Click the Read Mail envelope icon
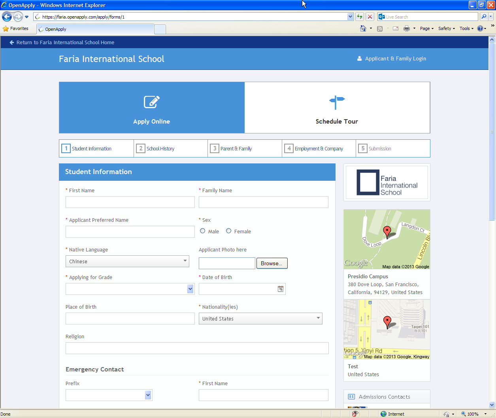 pos(396,28)
